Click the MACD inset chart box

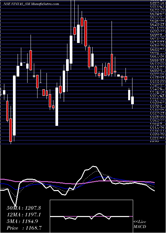91,216
